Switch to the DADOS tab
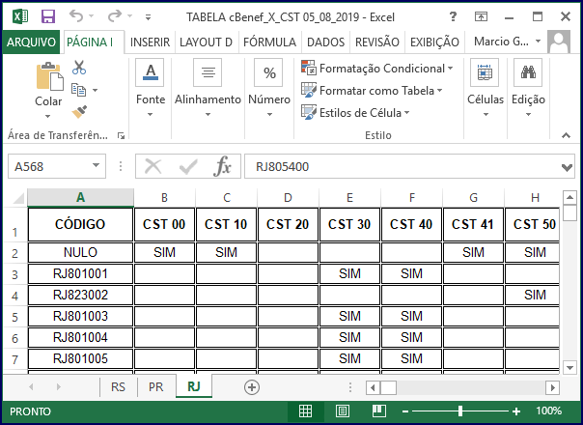This screenshot has height=425, width=583. [x=325, y=42]
